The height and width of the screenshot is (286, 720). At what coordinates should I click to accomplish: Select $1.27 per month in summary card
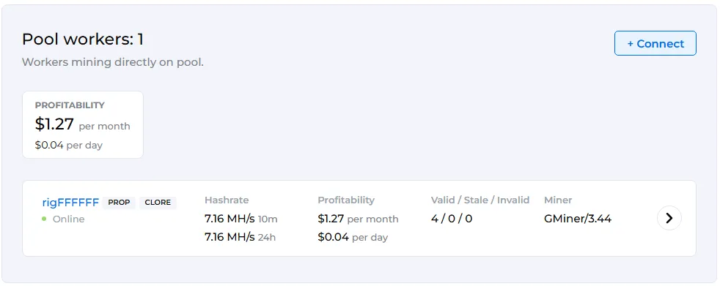[x=83, y=124]
